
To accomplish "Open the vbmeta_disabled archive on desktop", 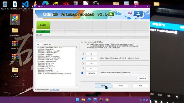I will [x=15, y=45].
